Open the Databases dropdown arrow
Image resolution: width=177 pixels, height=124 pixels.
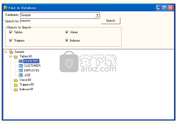(x=97, y=15)
